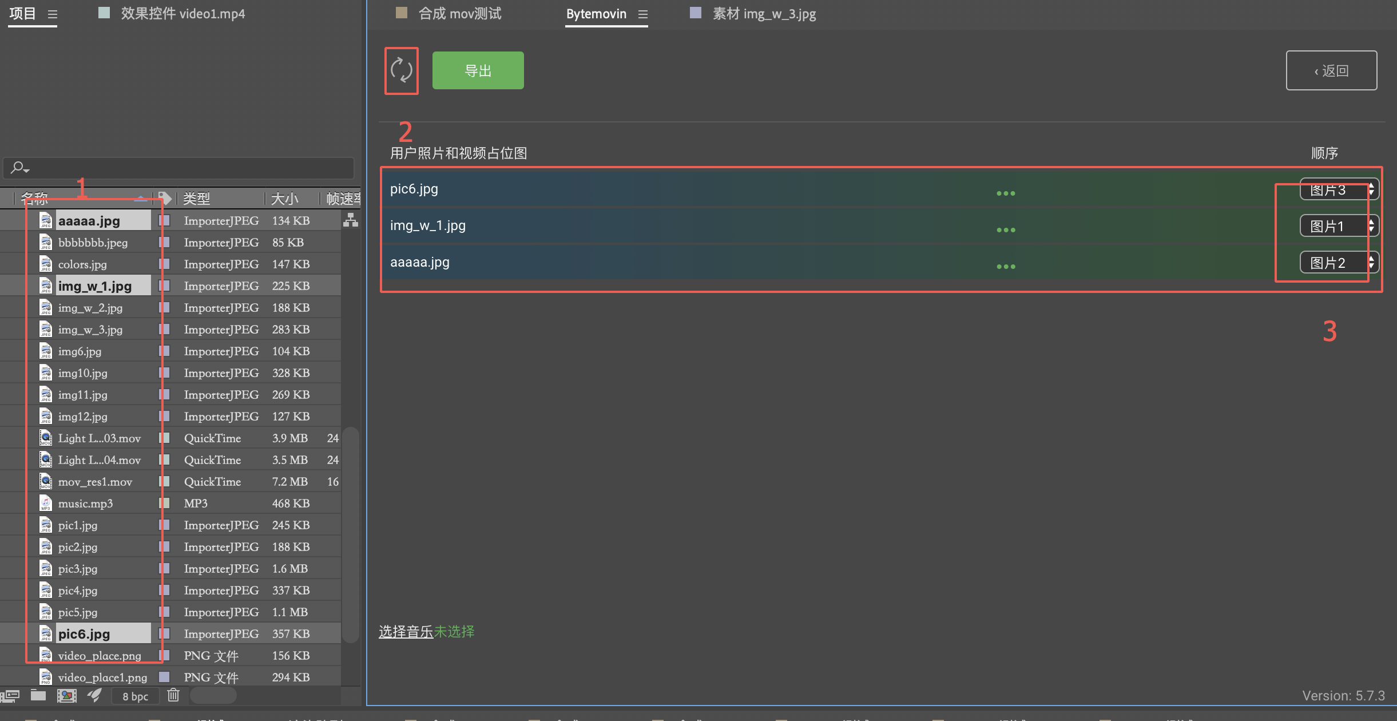Click the JPEG file icon for img12.jpg
Screen dimensions: 1397x721
46,416
